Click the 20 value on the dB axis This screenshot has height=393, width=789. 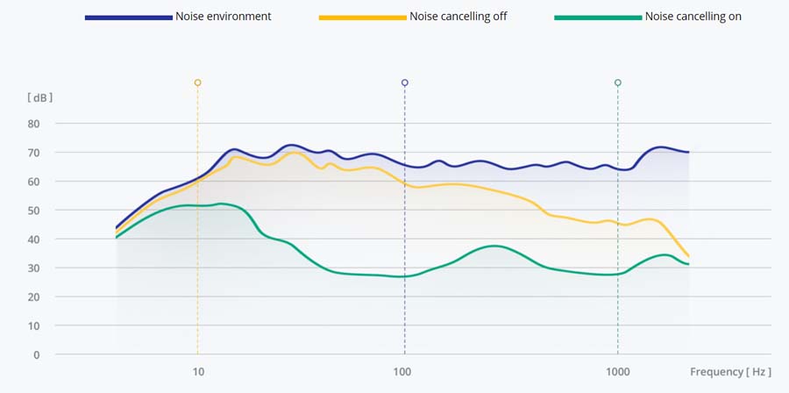tap(34, 297)
